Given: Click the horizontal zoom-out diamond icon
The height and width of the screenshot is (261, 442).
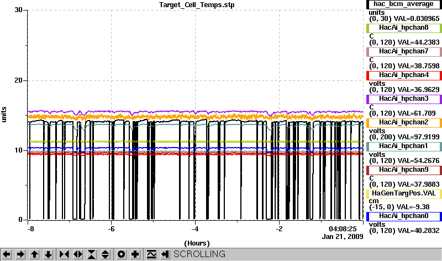Looking at the screenshot, I should pyautogui.click(x=78, y=254).
